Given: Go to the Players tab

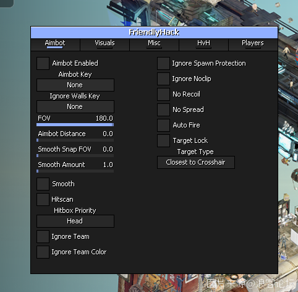Looking at the screenshot, I should click(253, 45).
